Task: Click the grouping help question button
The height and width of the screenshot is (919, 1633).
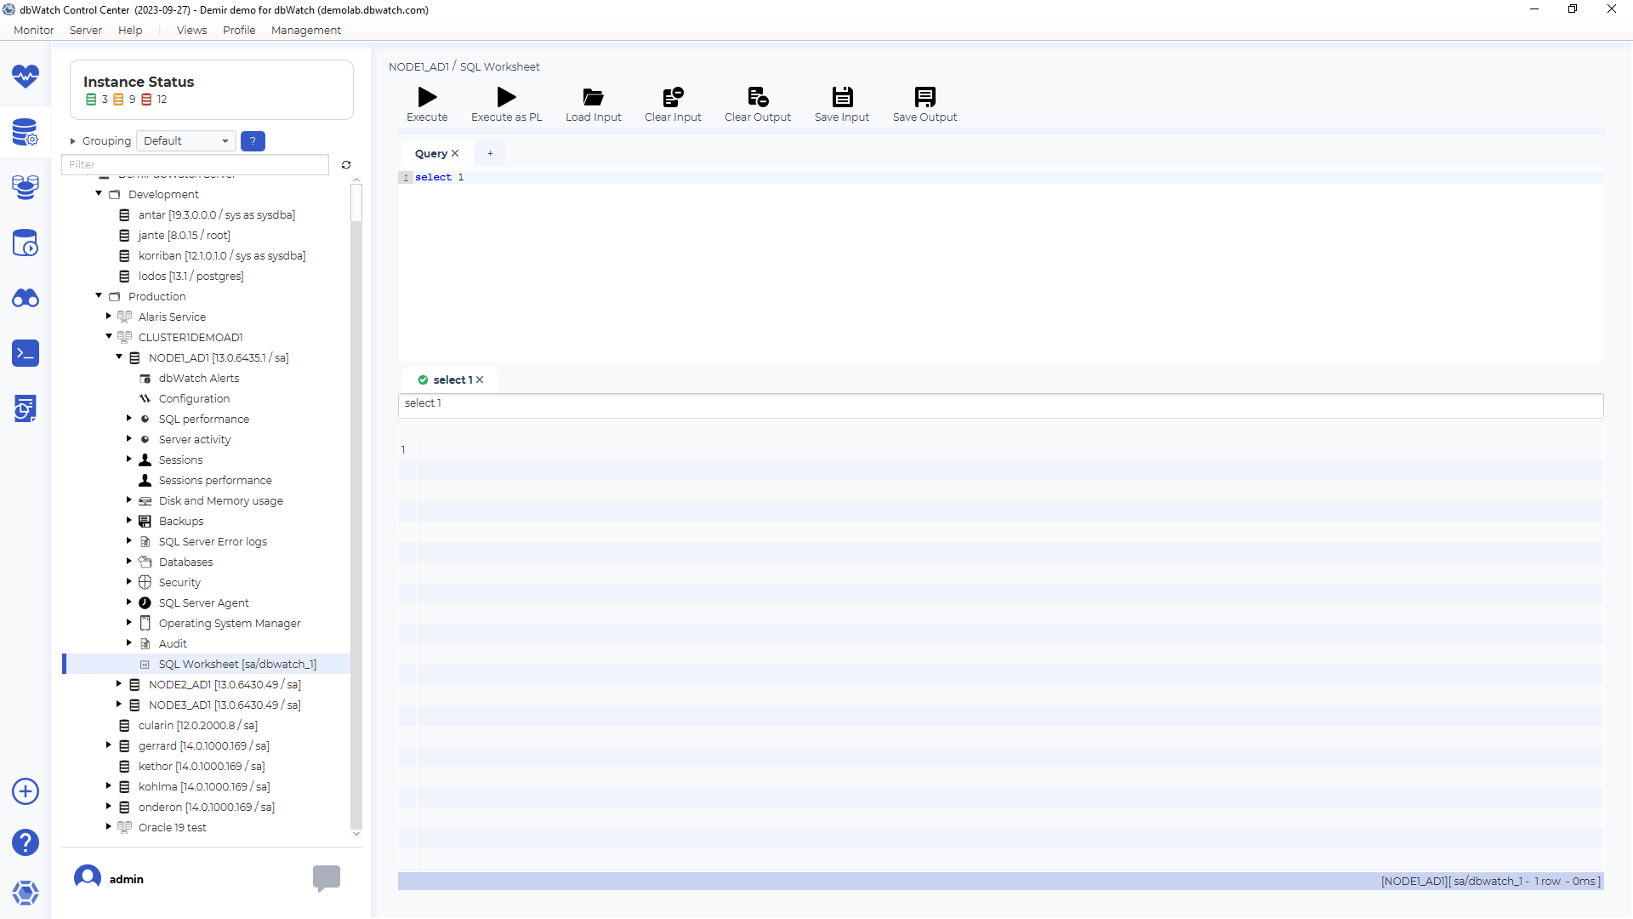Action: pyautogui.click(x=253, y=141)
